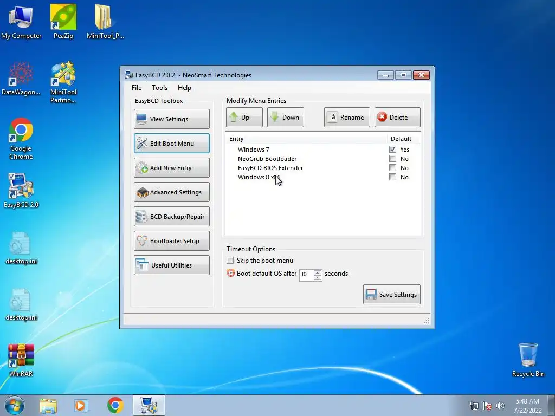Select the Edit Boot Menu button
The width and height of the screenshot is (555, 416).
(172, 143)
